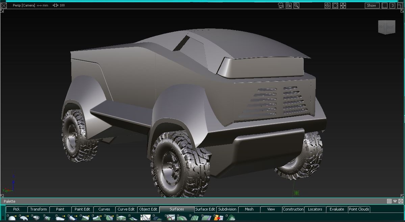
Task: Open the Persp [Camera] view selector
Action: (23, 5)
